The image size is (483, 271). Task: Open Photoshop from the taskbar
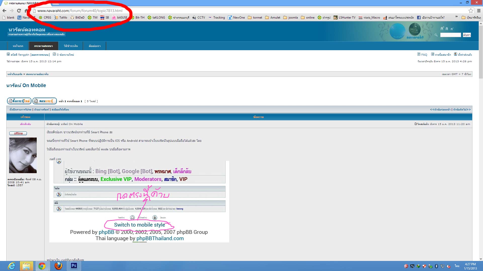[74, 266]
